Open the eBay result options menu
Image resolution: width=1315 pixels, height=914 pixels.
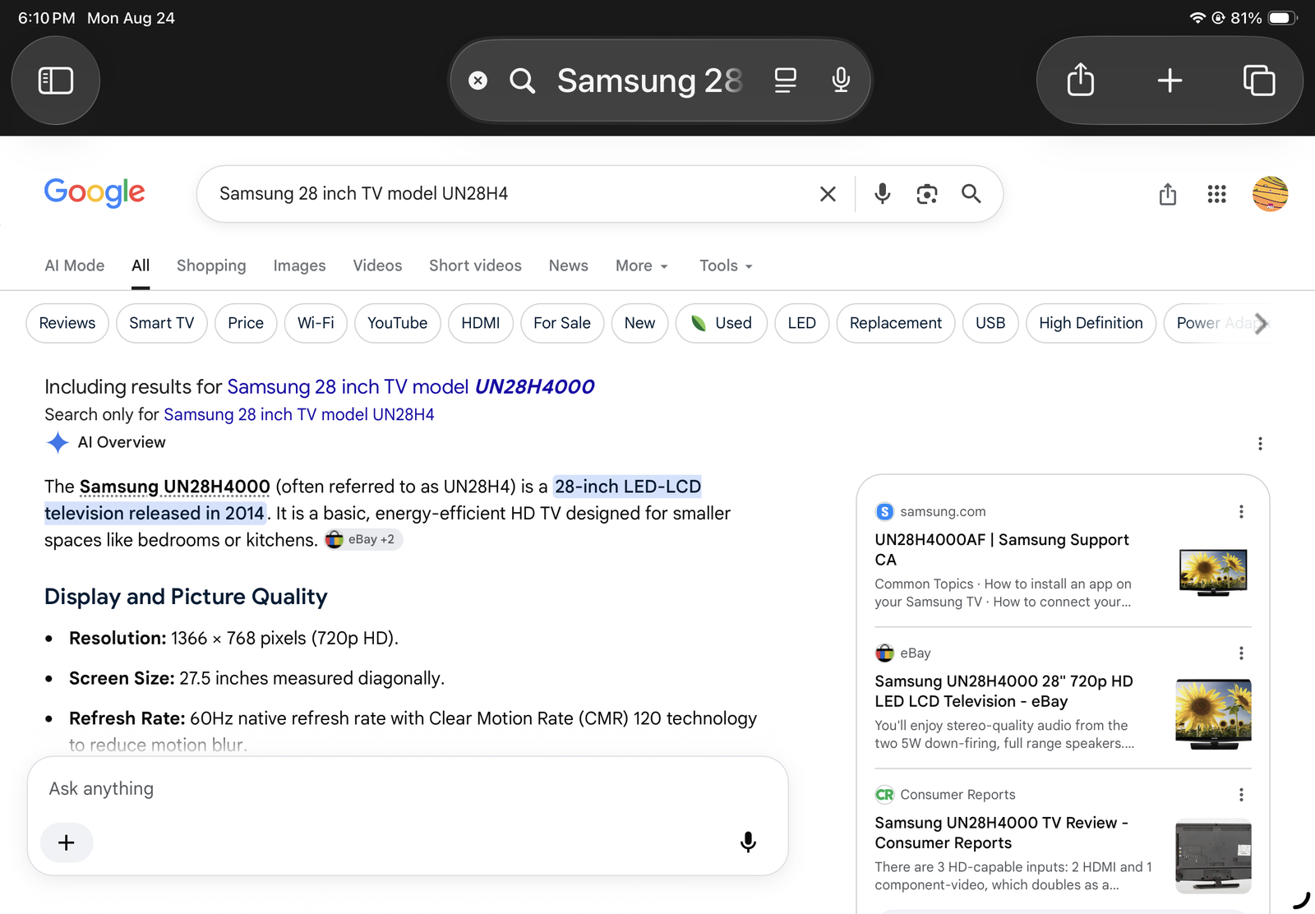pos(1241,653)
